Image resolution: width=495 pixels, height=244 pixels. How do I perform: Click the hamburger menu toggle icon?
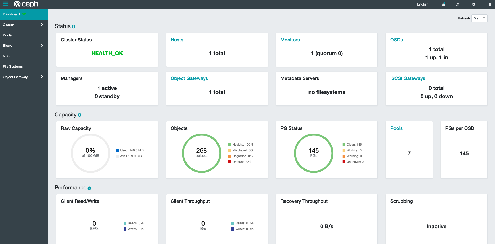coord(6,4)
